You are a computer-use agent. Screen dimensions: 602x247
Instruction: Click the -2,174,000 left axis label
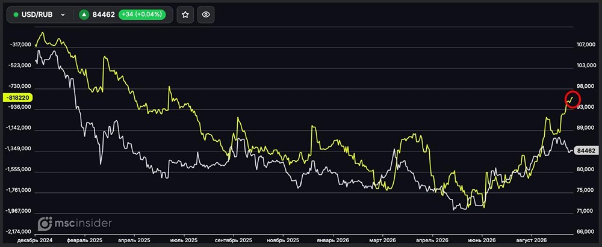pos(19,232)
